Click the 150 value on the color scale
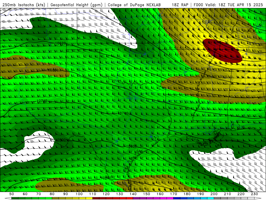This screenshot has height=200, width=266. tap(147, 194)
